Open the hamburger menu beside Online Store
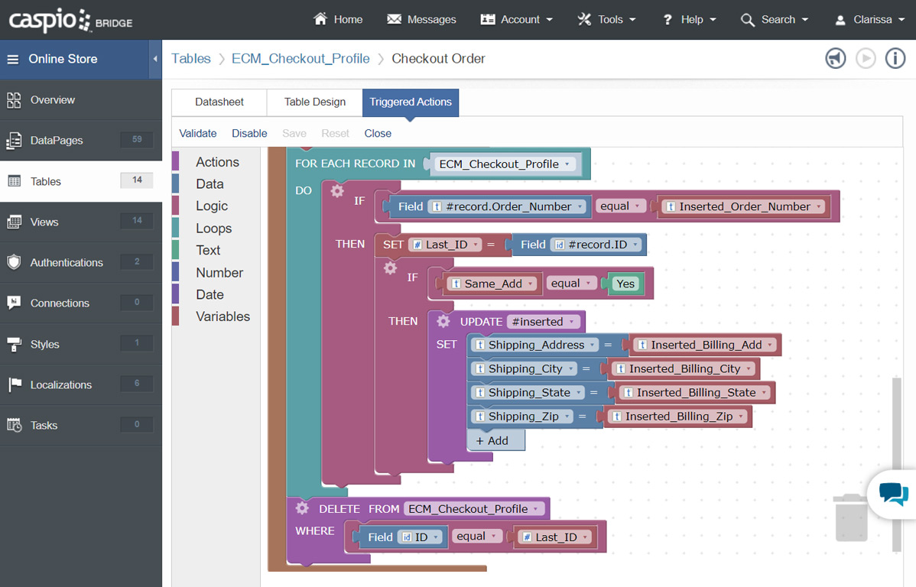The width and height of the screenshot is (916, 587). (x=13, y=59)
